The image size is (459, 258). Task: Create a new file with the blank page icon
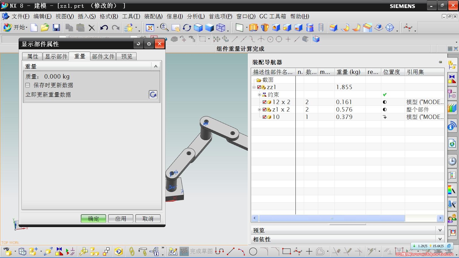[x=34, y=28]
